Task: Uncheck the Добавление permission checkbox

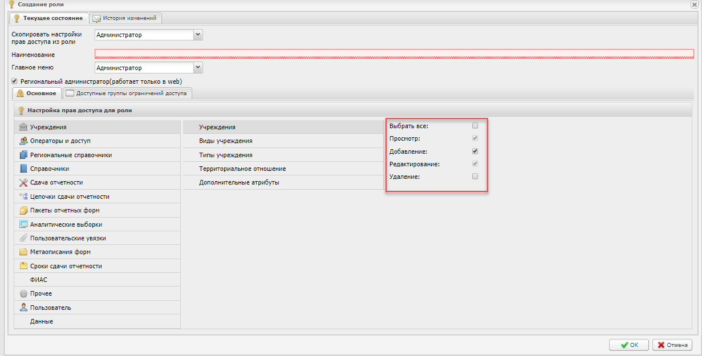Action: pos(475,152)
